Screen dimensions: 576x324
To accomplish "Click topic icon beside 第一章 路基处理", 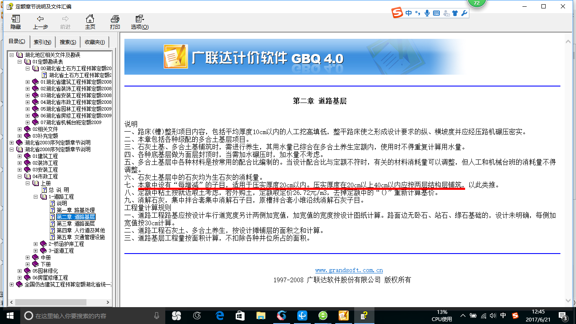I will (x=52, y=210).
